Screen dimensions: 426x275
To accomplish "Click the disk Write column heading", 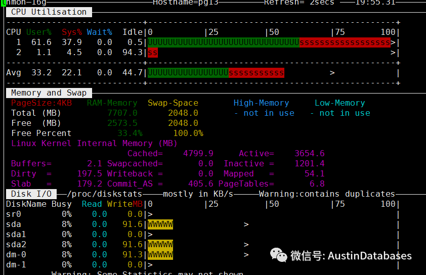I will tap(120, 204).
